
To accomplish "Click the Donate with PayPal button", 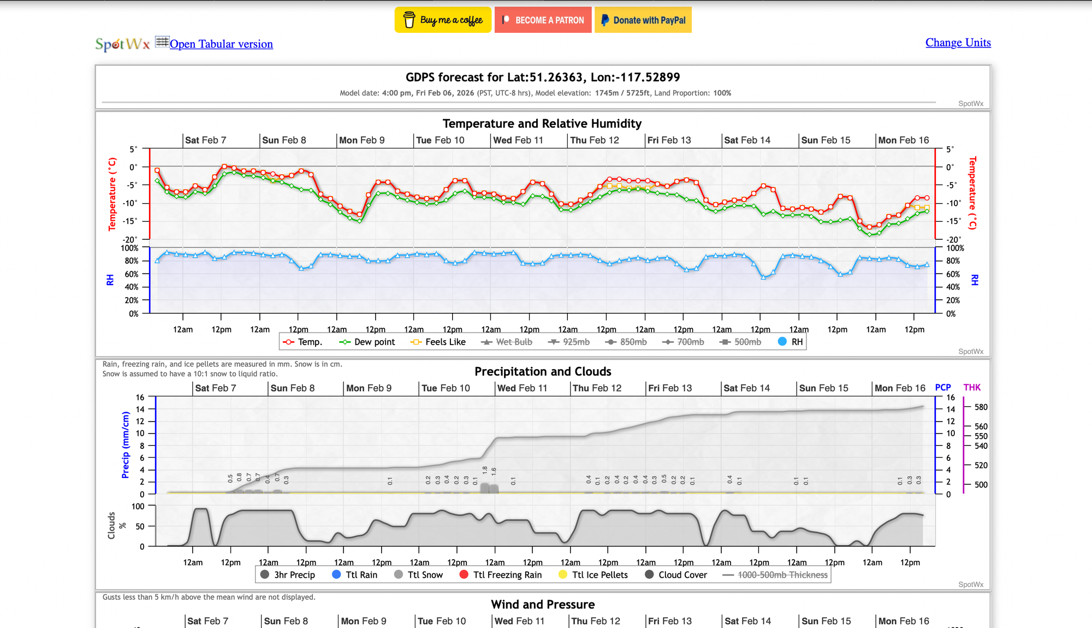I will (x=643, y=20).
